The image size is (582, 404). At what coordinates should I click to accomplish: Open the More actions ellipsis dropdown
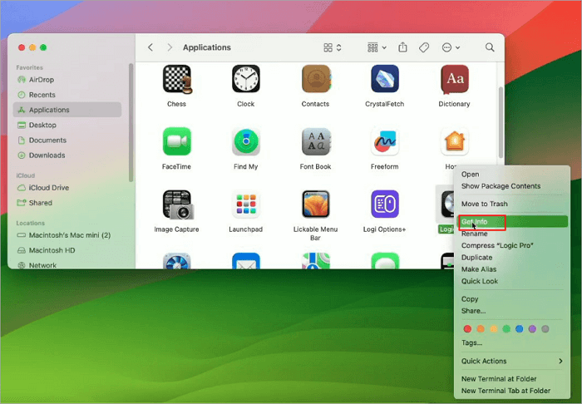point(451,48)
